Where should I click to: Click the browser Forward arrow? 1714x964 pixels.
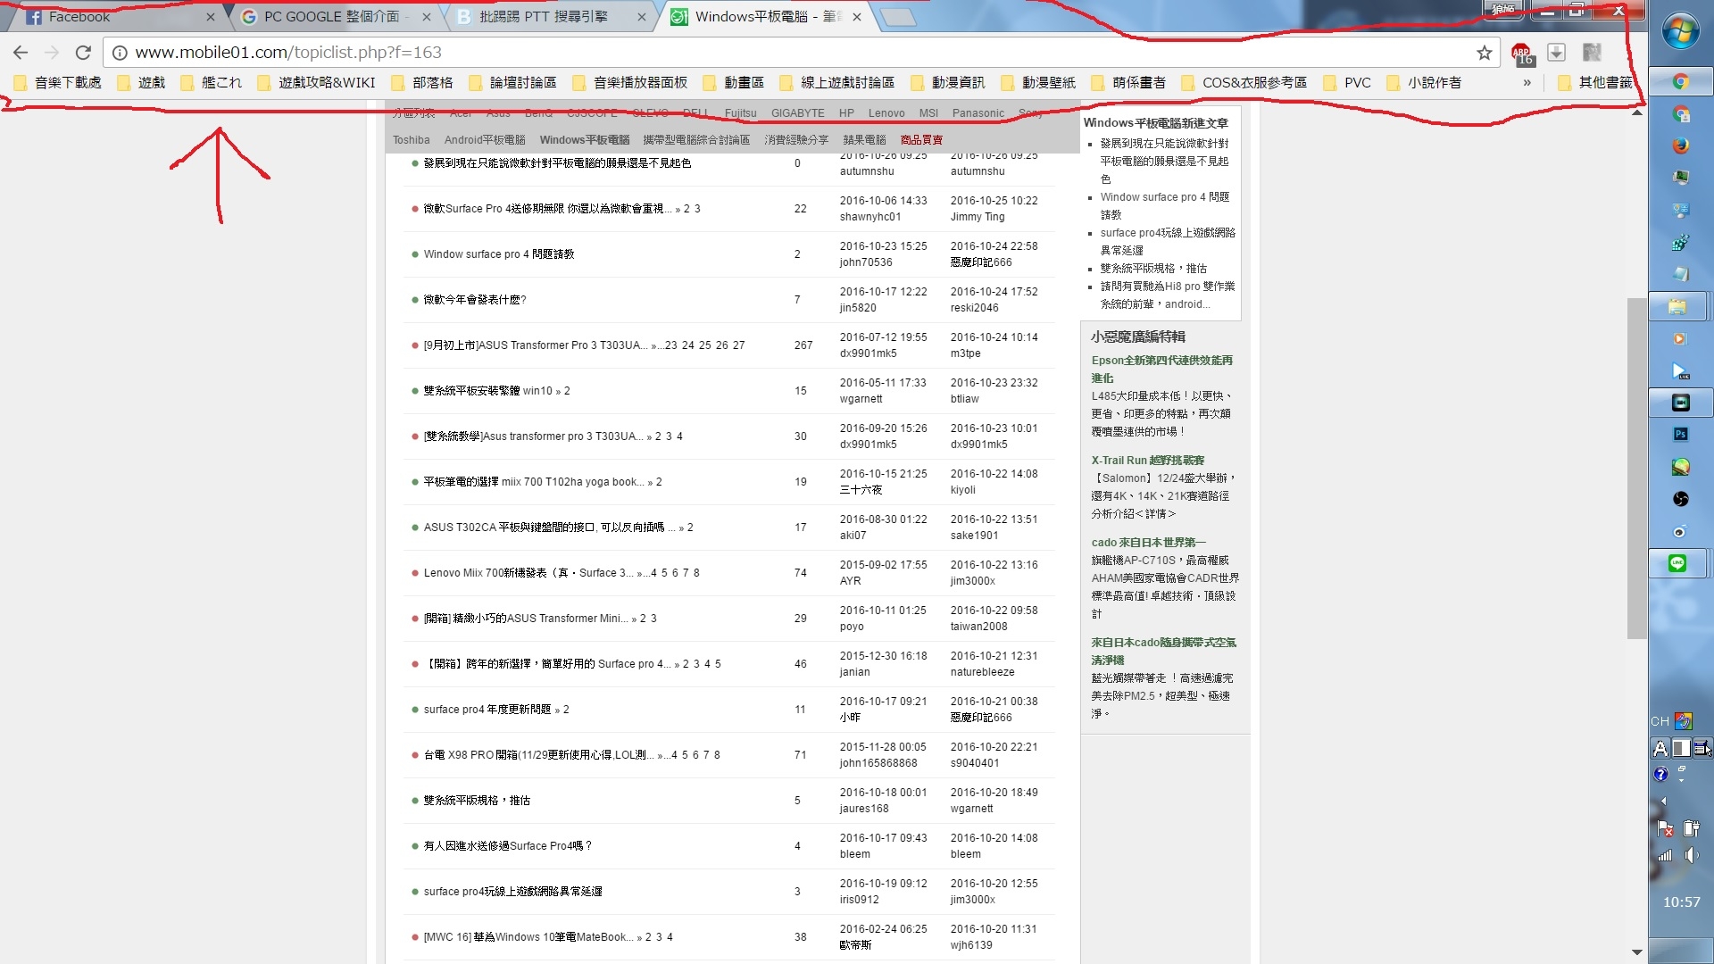[52, 53]
